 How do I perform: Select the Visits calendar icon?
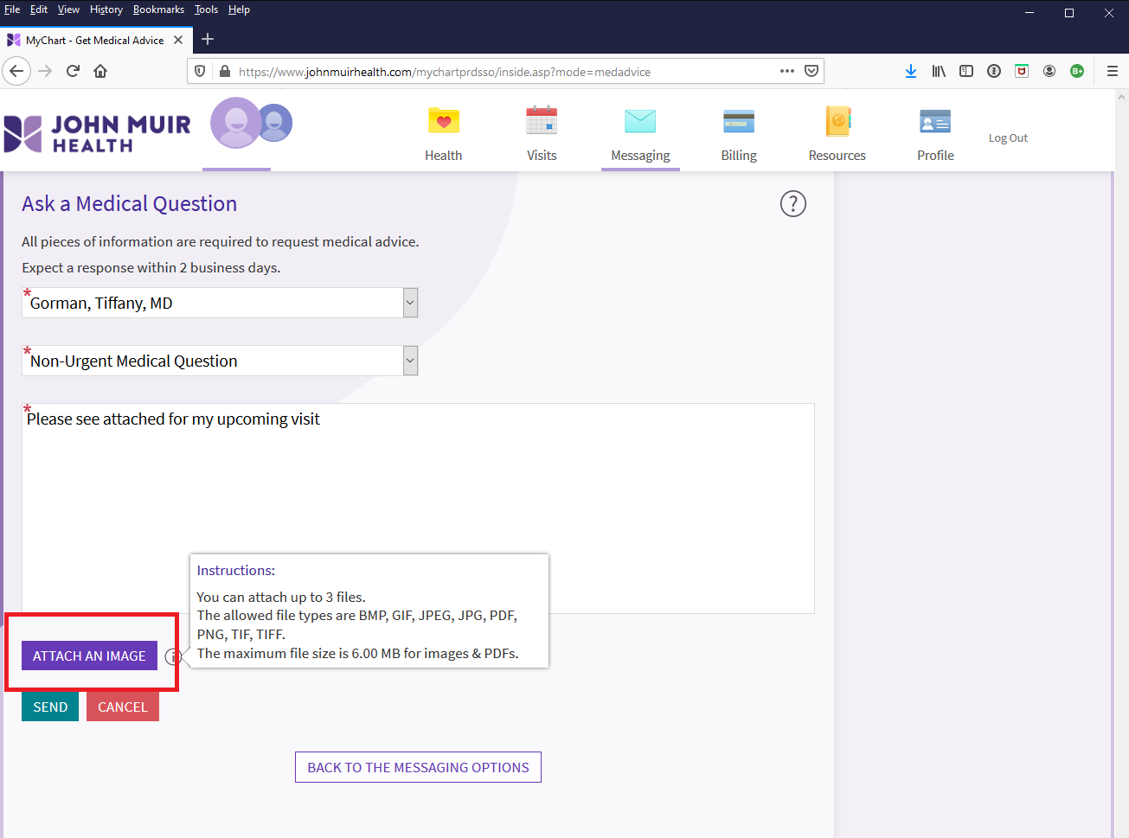542,122
